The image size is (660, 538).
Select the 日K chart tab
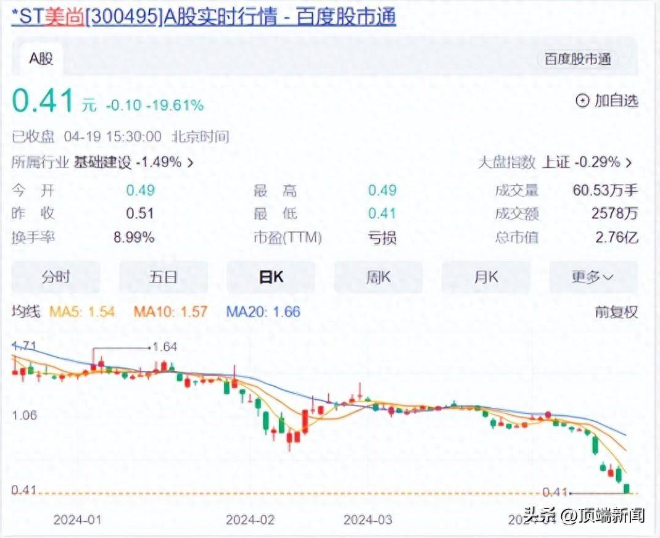tap(271, 277)
